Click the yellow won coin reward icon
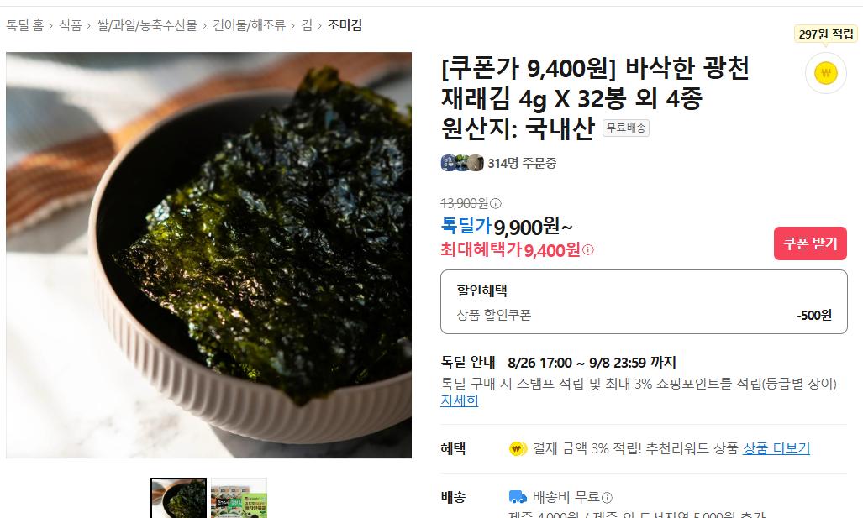The height and width of the screenshot is (518, 863). [825, 73]
